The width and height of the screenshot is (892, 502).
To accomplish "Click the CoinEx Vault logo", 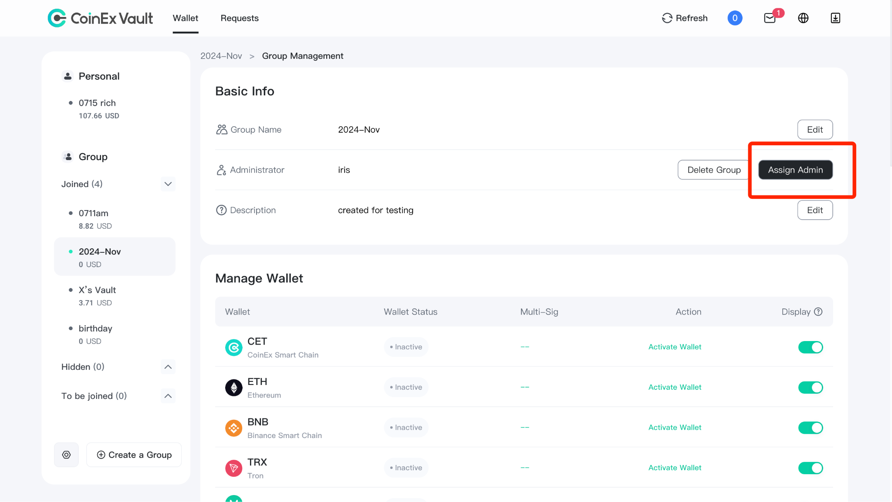I will pyautogui.click(x=100, y=18).
